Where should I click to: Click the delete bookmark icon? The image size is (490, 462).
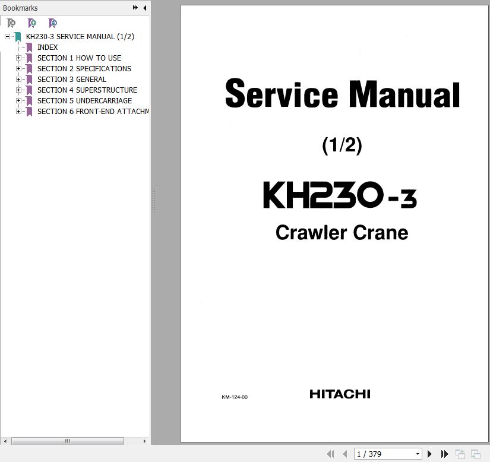coord(11,23)
